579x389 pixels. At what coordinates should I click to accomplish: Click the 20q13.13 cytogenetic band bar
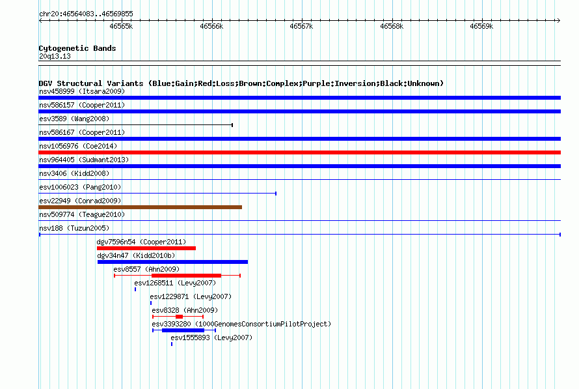coord(299,63)
